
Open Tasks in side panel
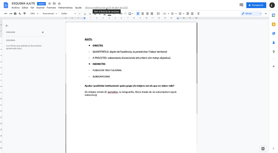point(273,34)
